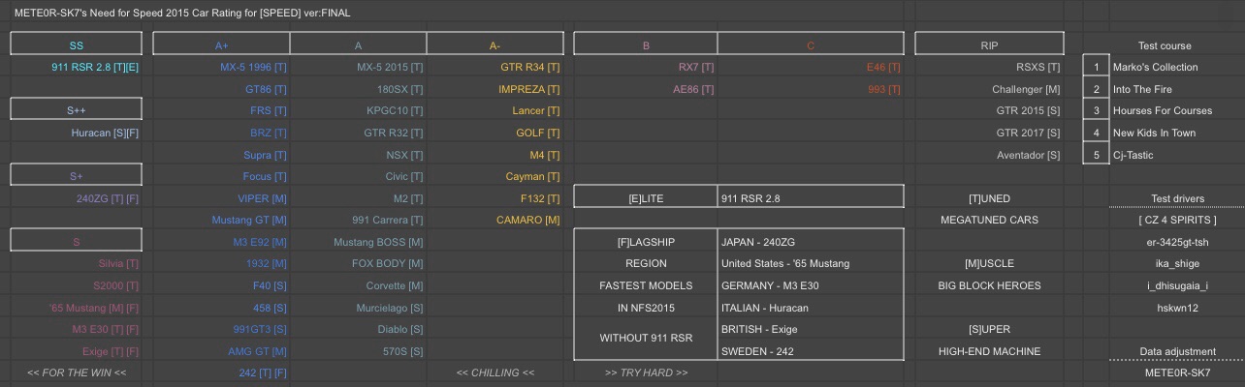
Task: Select the 'ika_shige' driver cell
Action: 1178,263
